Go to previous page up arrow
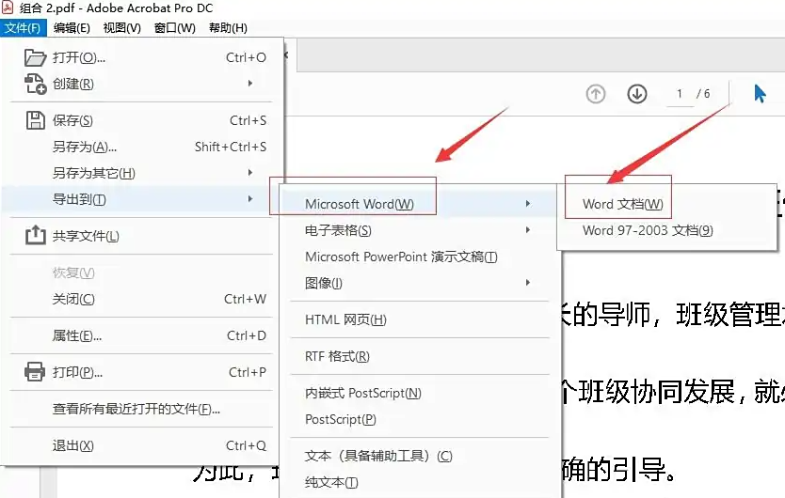 coord(595,94)
